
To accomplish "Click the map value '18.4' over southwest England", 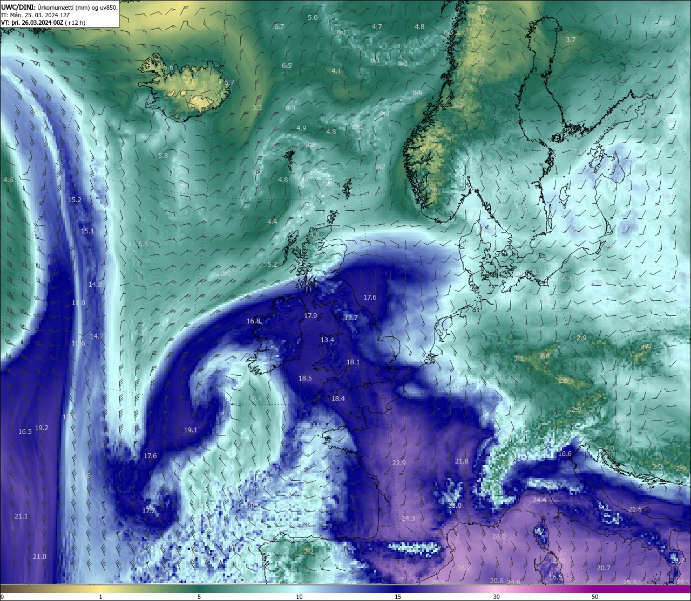I will [x=338, y=398].
